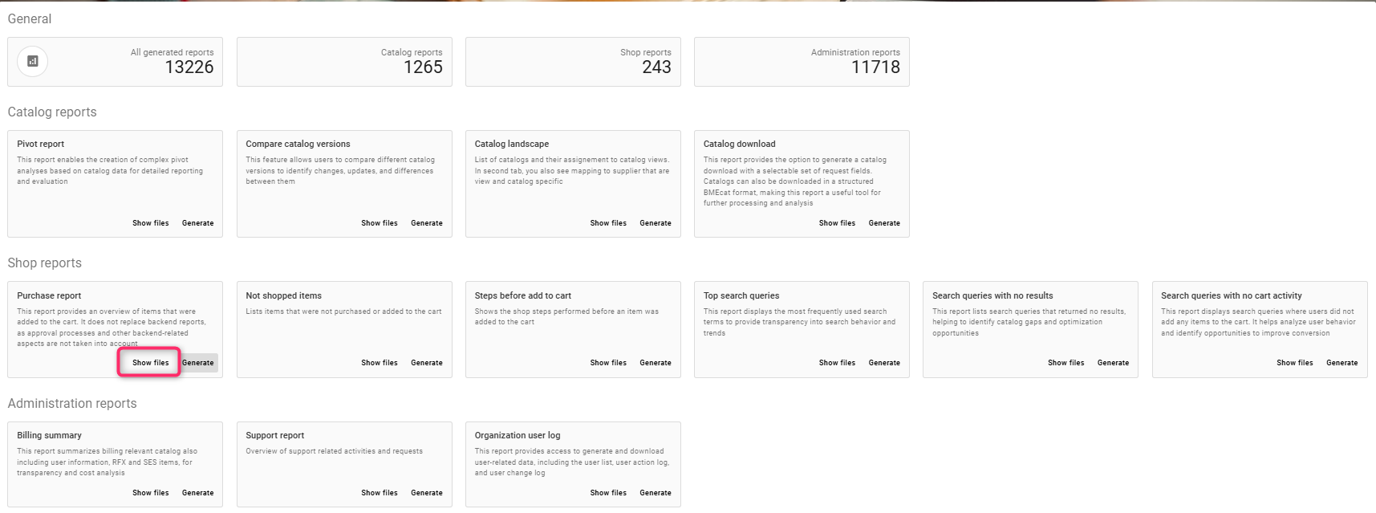This screenshot has height=513, width=1376.
Task: Generate the Pivot report
Action: (198, 223)
